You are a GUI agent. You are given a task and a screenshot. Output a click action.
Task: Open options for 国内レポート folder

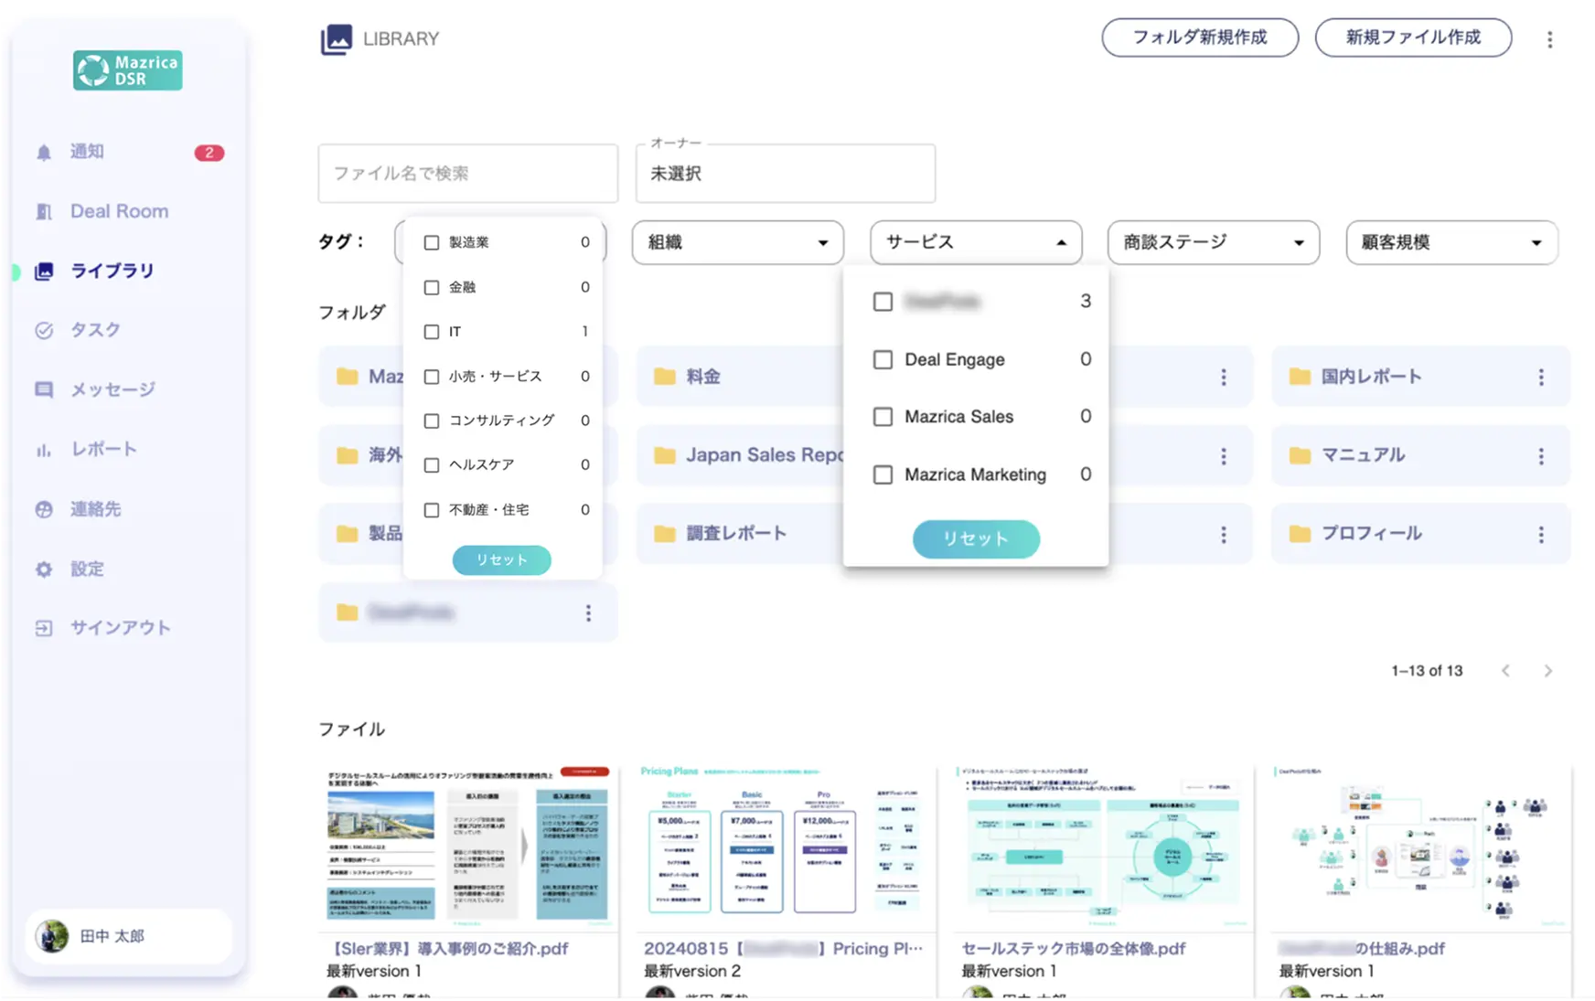pyautogui.click(x=1541, y=377)
